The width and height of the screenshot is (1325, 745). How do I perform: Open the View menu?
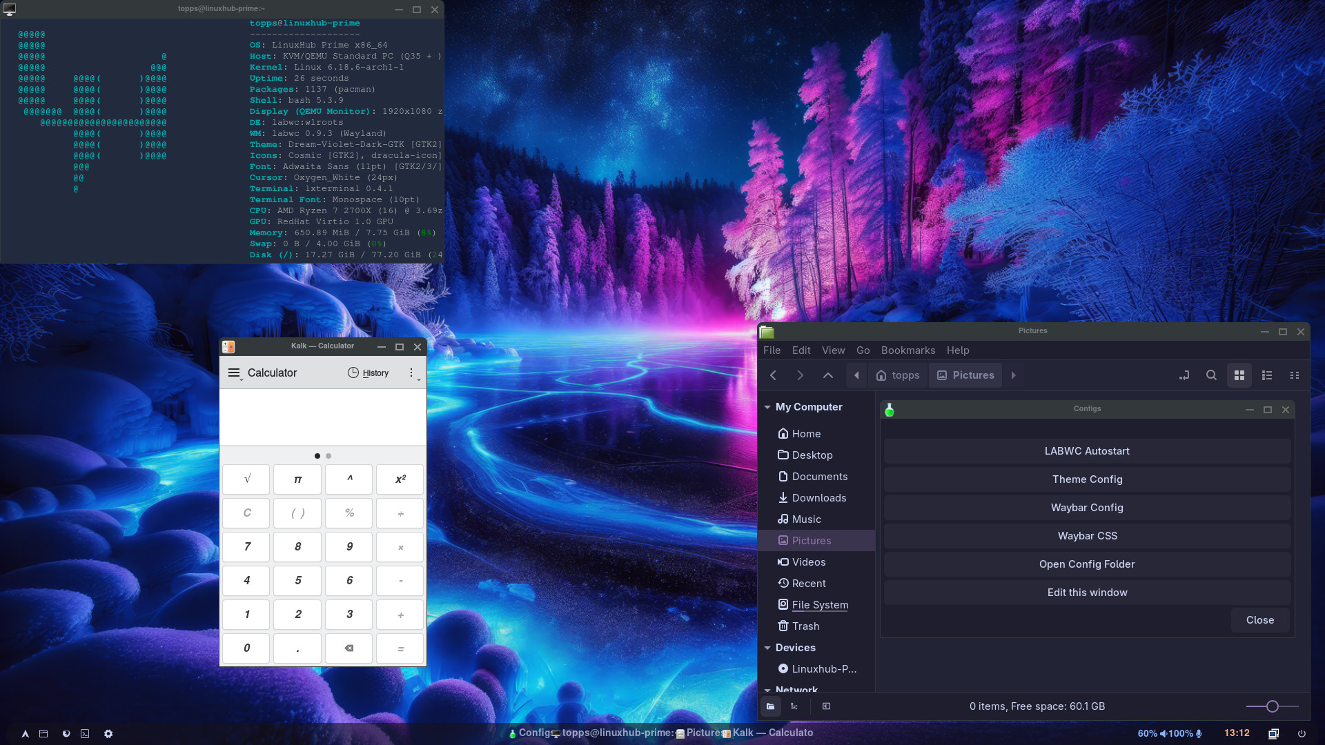pyautogui.click(x=833, y=350)
